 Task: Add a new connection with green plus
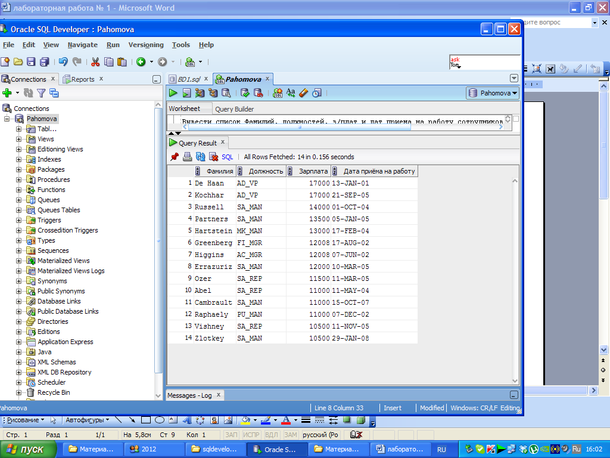7,92
